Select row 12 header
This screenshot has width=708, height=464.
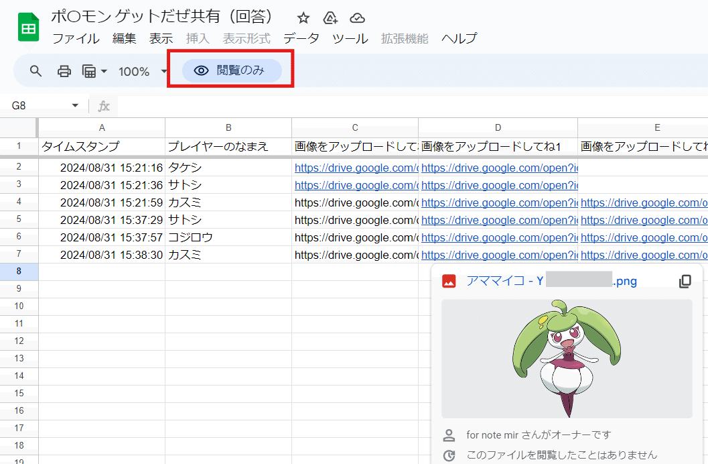19,341
